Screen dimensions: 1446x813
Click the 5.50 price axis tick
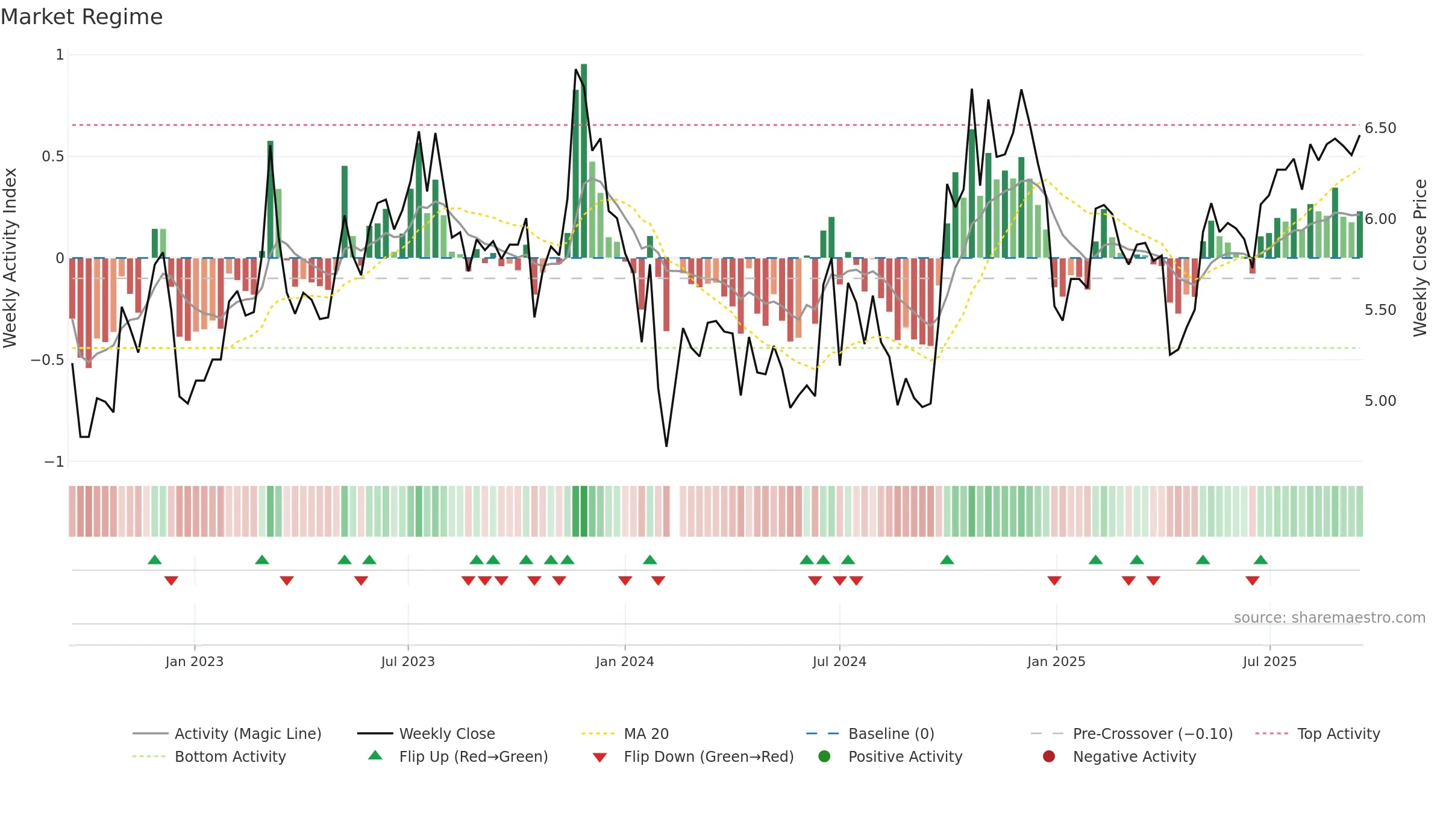(x=1380, y=310)
